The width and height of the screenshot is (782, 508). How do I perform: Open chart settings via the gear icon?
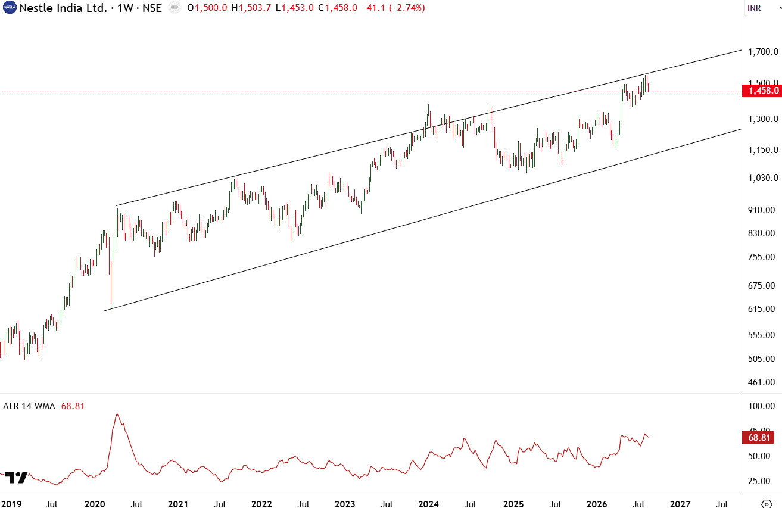[768, 503]
